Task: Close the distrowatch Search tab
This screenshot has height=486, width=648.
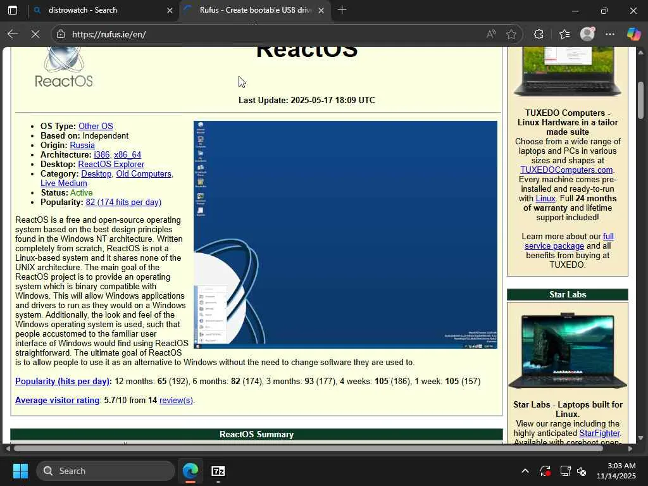Action: tap(170, 10)
